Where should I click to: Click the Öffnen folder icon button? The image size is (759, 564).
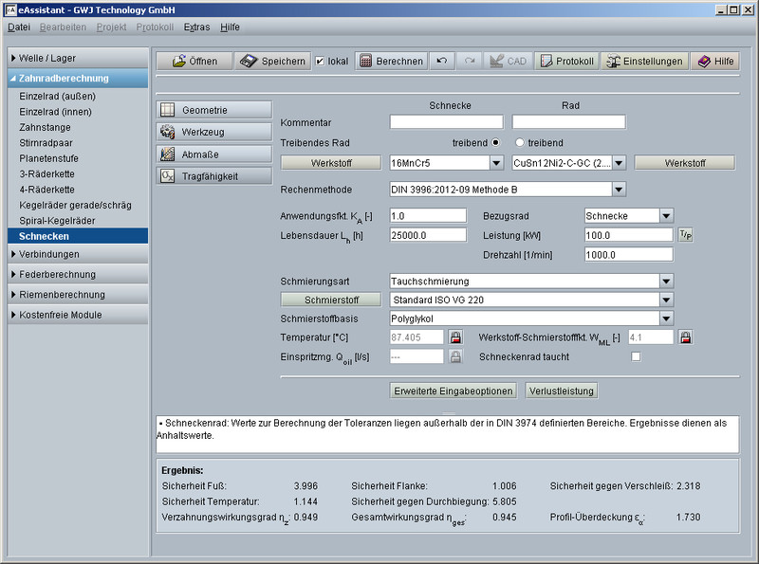pos(194,61)
